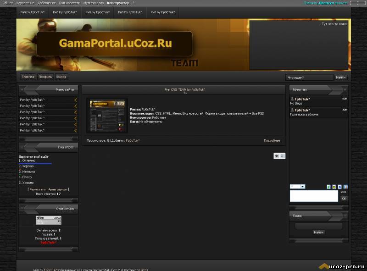Open the poll 'Результаты' link
367x271 pixels.
pos(38,189)
